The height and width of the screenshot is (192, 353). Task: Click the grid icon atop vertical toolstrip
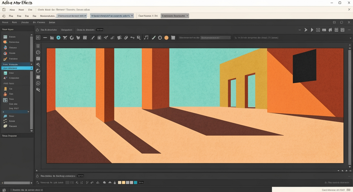(38, 46)
